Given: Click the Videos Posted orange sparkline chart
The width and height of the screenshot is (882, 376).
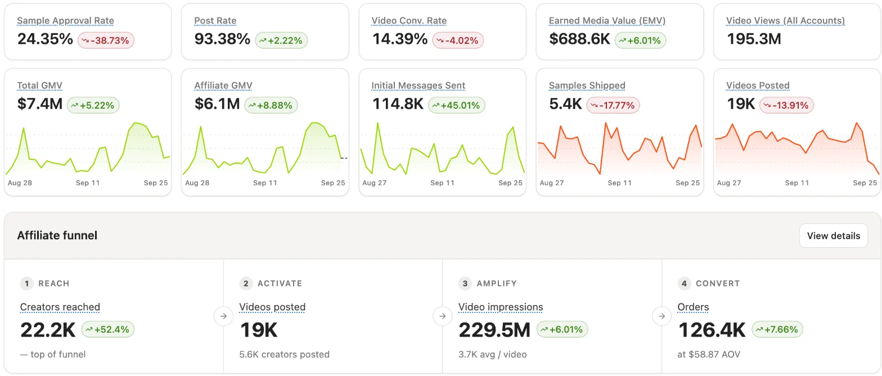Looking at the screenshot, I should (x=796, y=148).
